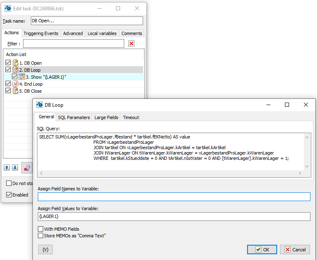
Task: Minimize the Edit task window
Action: (99, 8)
